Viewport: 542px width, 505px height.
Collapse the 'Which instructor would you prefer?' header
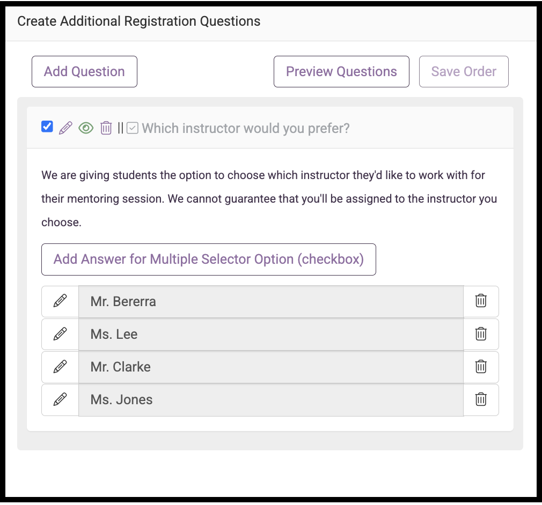[245, 128]
